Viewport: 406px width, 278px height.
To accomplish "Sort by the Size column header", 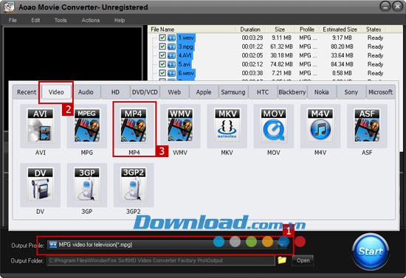I will (x=280, y=29).
